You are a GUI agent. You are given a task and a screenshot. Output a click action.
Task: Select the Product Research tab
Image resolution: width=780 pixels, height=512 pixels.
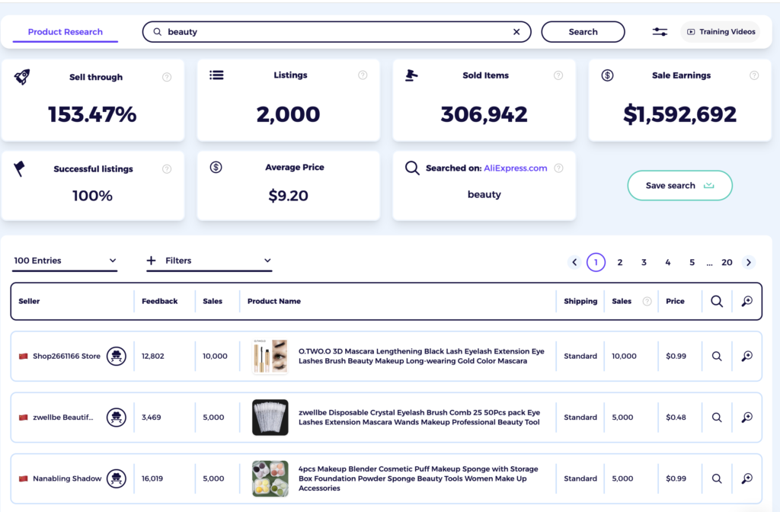click(65, 31)
